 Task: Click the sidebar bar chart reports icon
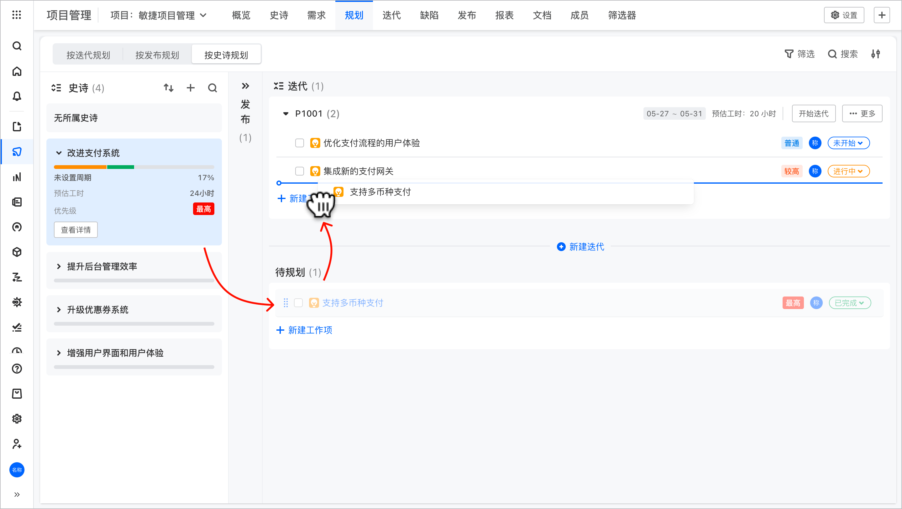(x=17, y=177)
